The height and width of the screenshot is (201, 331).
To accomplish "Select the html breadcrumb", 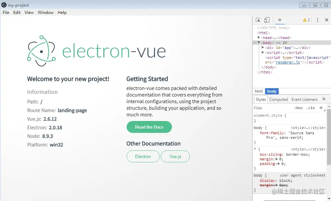I will tap(258, 91).
